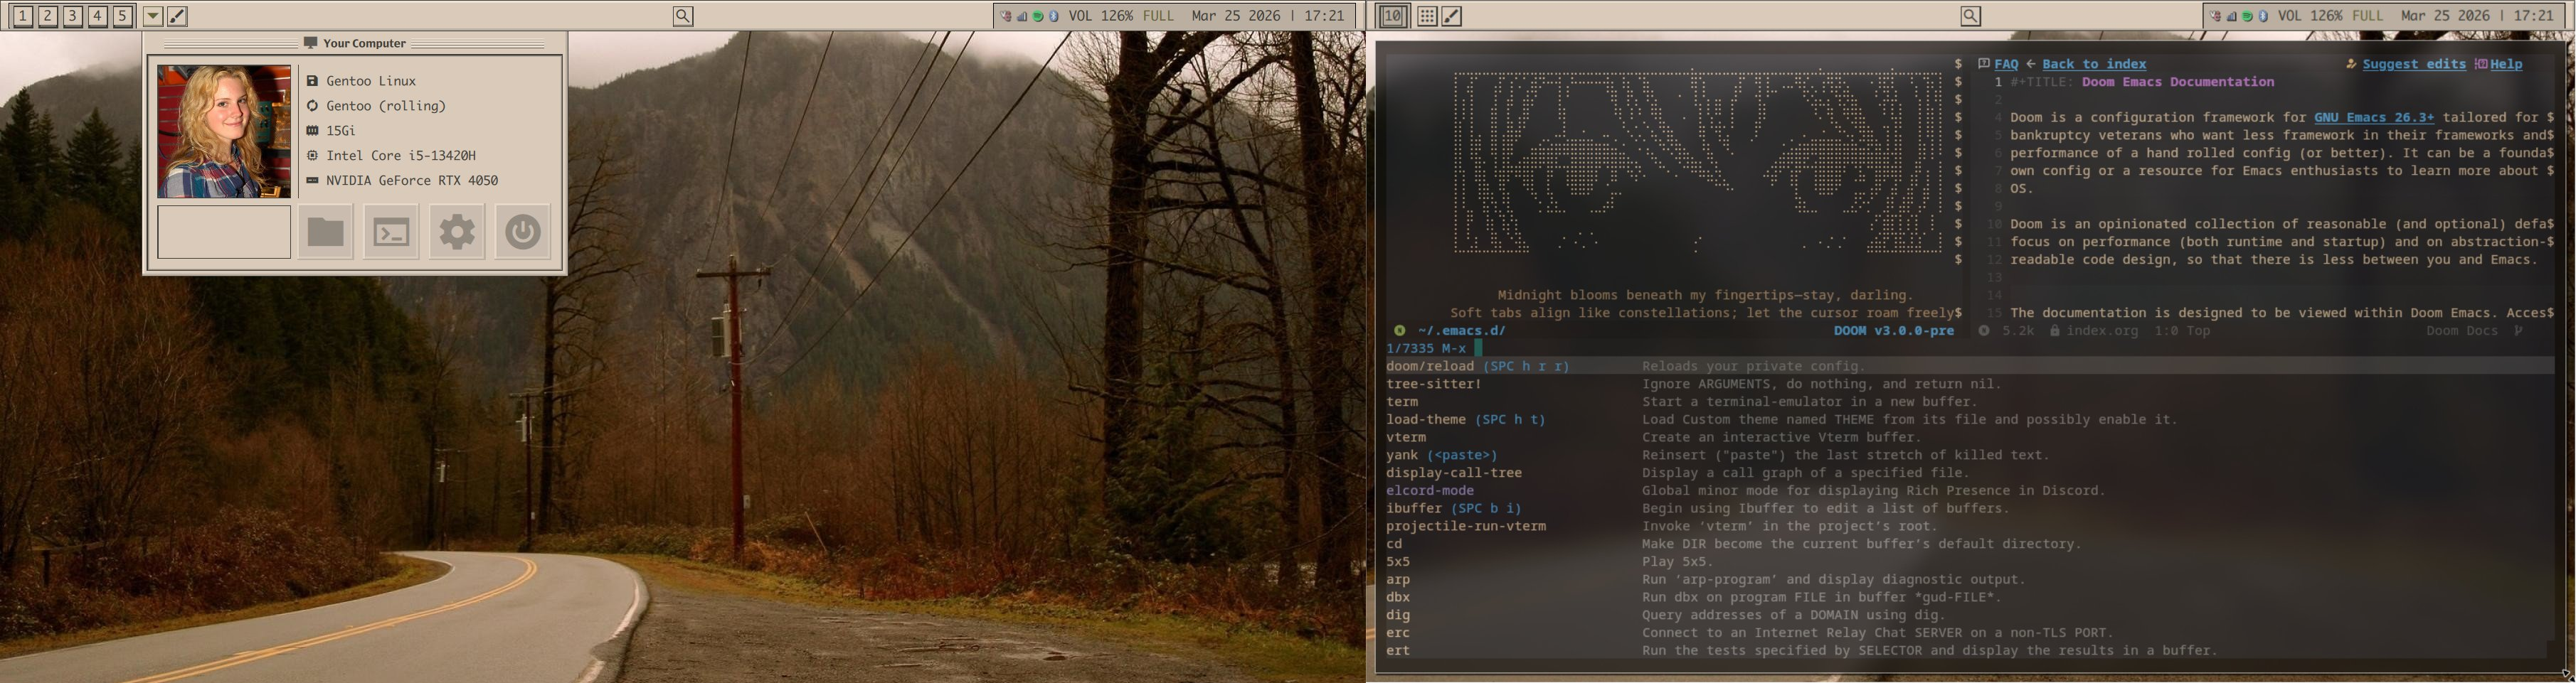
Task: Select the doom/reload command row
Action: (x=1970, y=367)
